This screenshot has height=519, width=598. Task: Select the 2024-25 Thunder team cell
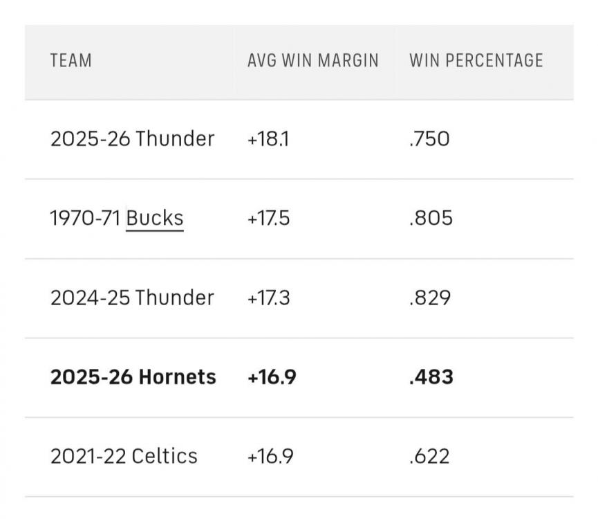[x=132, y=298]
